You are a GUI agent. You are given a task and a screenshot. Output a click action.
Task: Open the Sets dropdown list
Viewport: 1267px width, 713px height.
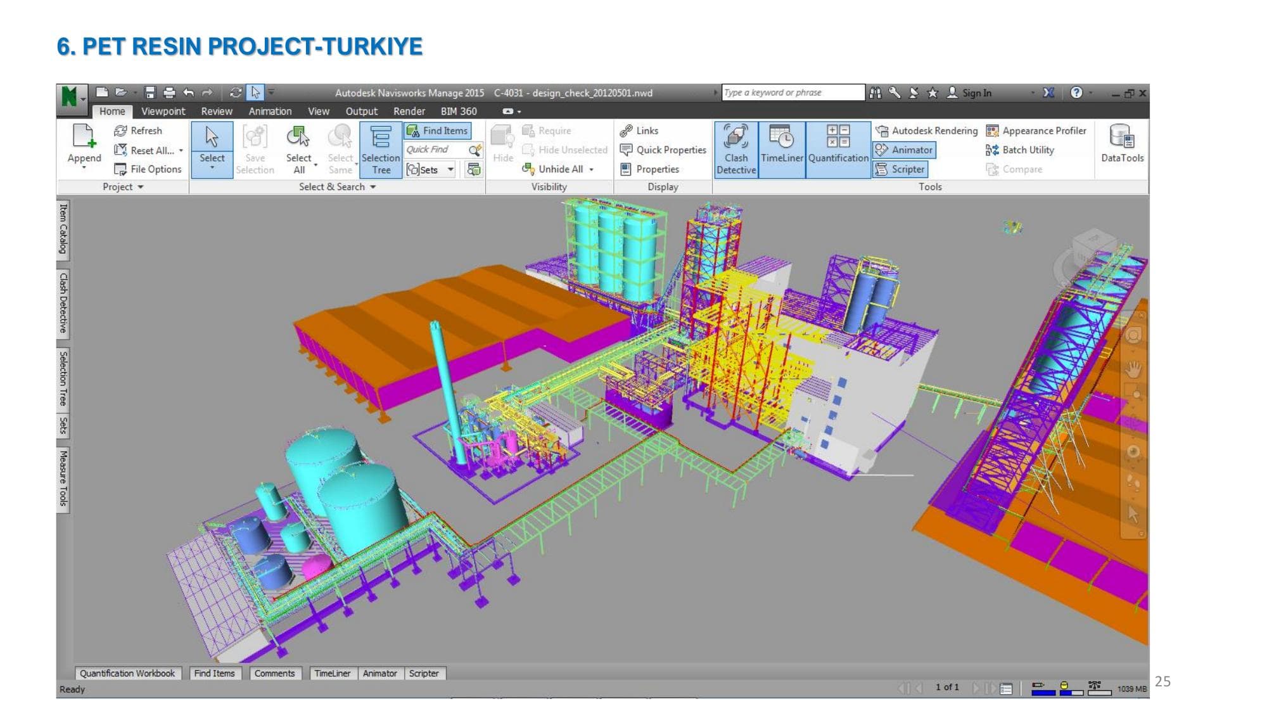[x=451, y=169]
